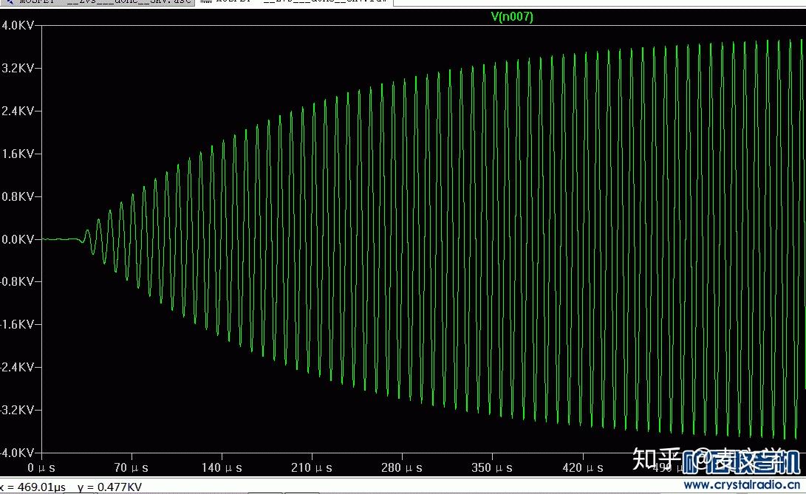The width and height of the screenshot is (806, 494).
Task: Select the V(n007) trace label
Action: pos(512,16)
